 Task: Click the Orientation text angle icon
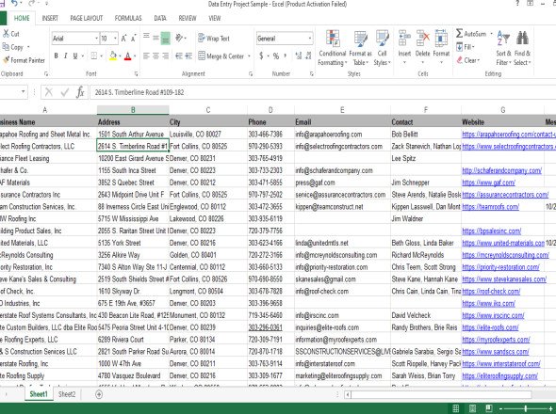(x=179, y=38)
